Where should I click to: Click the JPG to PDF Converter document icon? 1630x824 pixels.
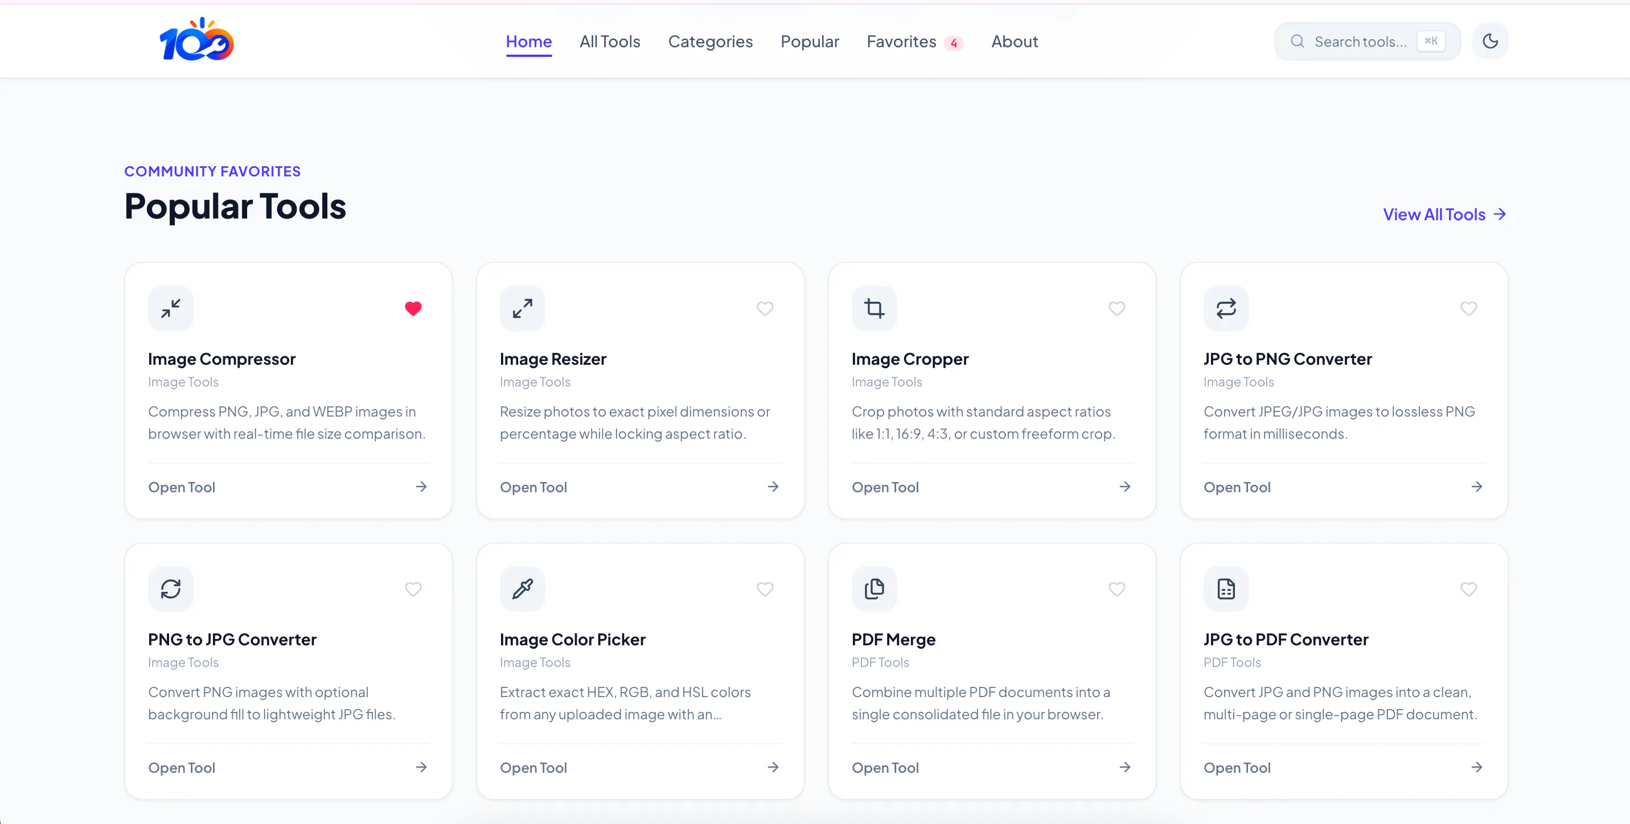(1226, 589)
